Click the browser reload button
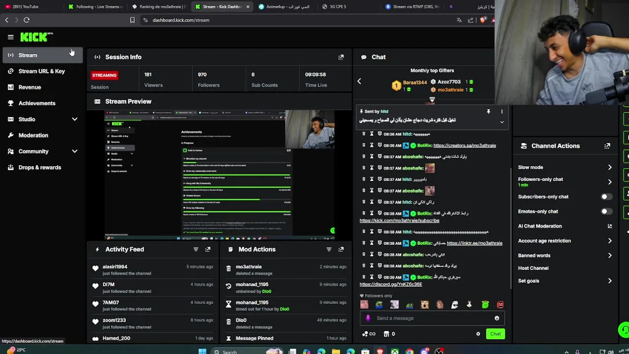 coord(27,20)
